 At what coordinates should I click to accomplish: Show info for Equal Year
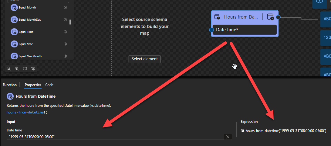[x=65, y=44]
